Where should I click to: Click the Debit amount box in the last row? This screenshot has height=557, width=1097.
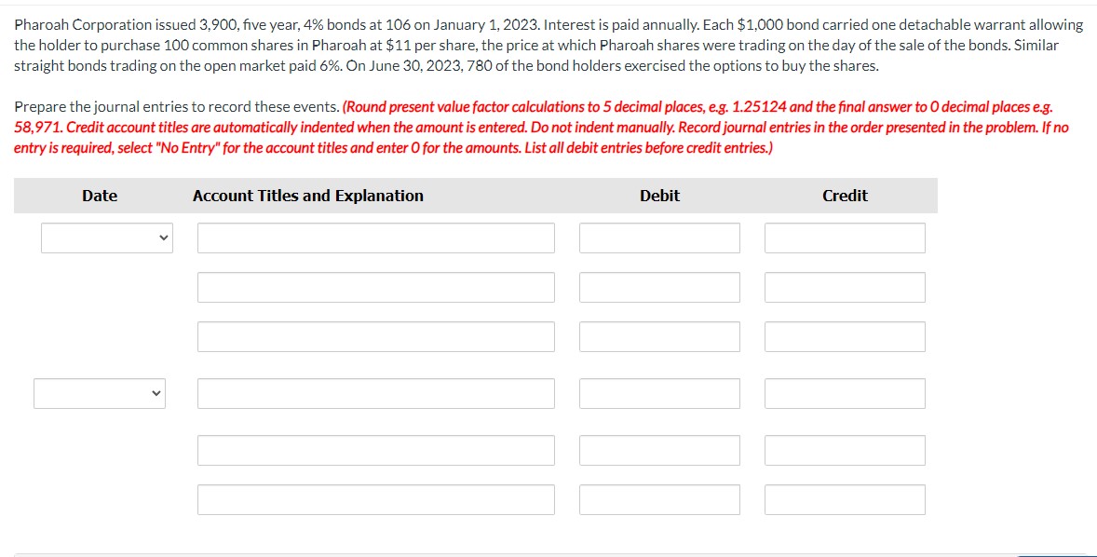point(659,499)
